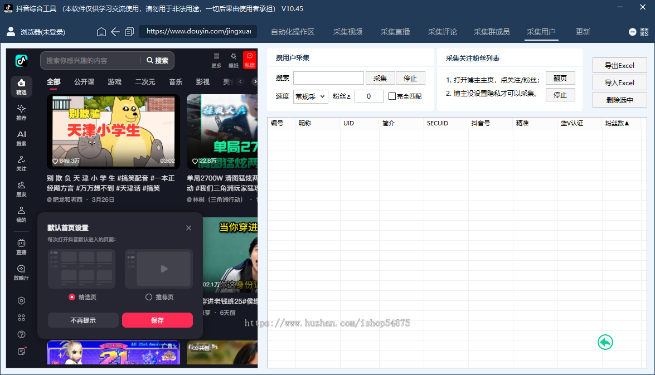Click 停止 below 翻页 button
This screenshot has height=375, width=655.
[x=560, y=95]
